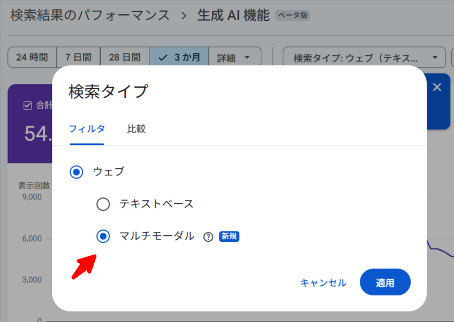The height and width of the screenshot is (322, 454).
Task: Click the 6,000 axis value
Action: pos(32,239)
